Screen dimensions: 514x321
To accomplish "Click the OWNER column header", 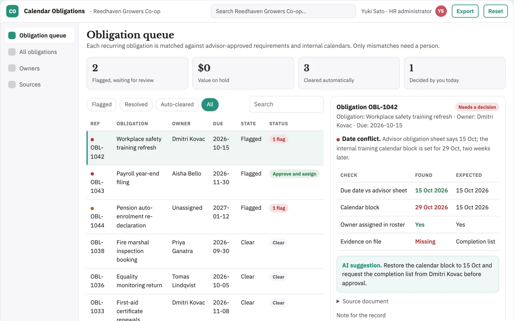I will [x=181, y=124].
